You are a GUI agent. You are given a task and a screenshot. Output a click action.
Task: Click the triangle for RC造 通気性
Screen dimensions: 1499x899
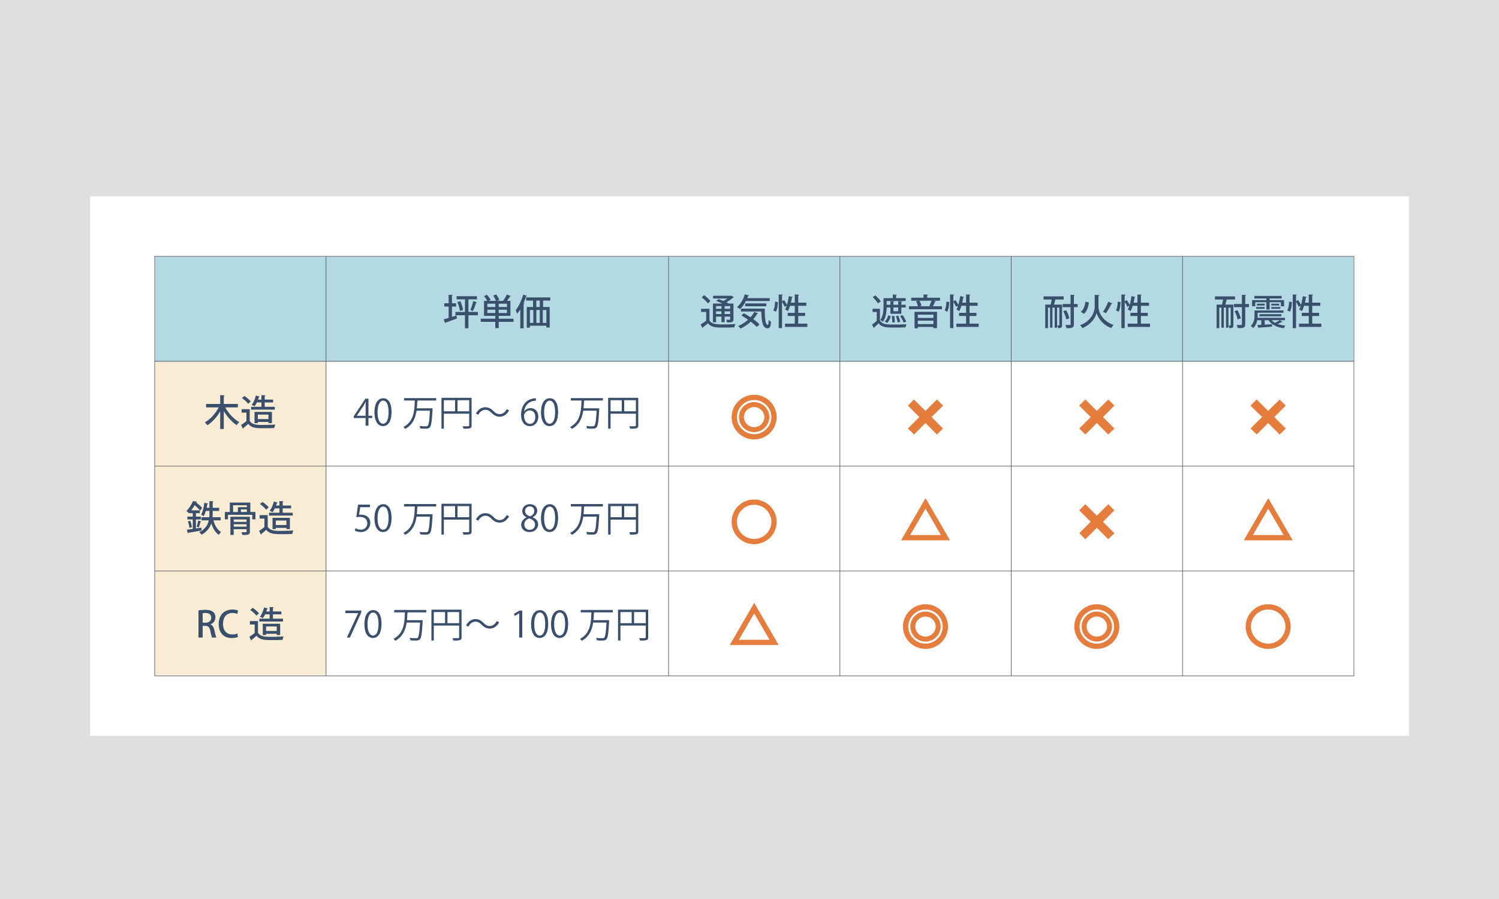754,625
